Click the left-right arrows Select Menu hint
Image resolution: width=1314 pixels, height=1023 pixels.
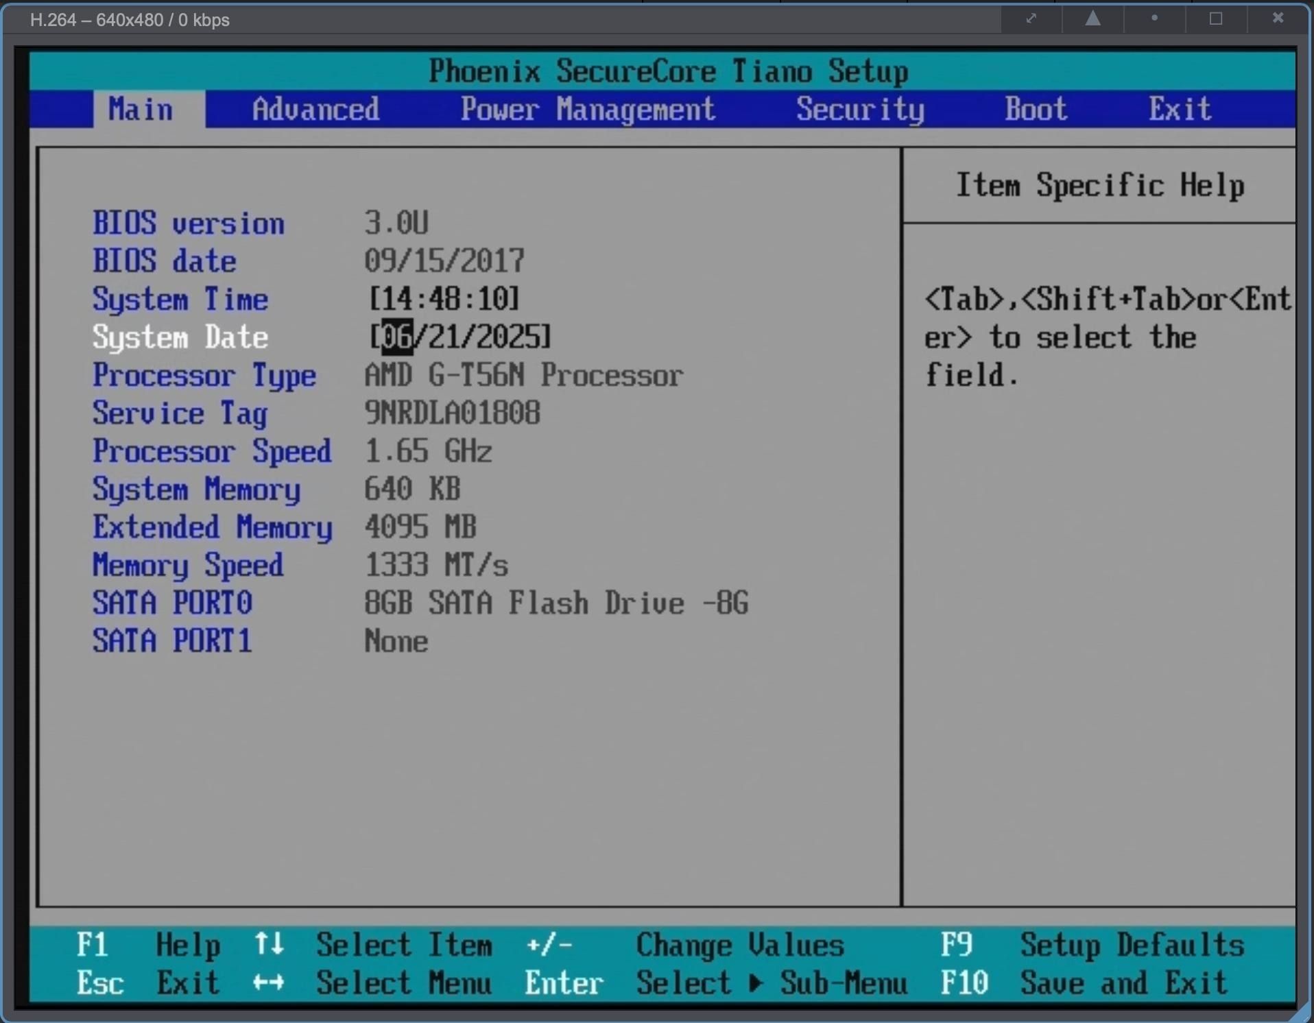(372, 983)
